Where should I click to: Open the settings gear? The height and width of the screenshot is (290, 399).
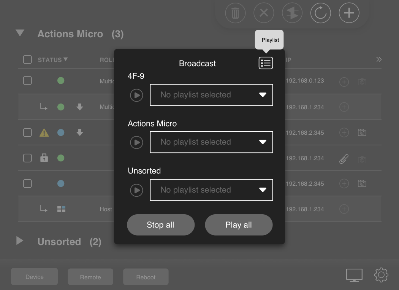(x=381, y=275)
